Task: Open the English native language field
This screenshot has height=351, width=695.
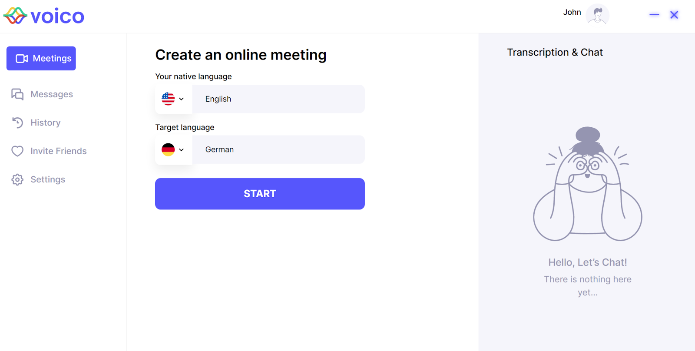Action: (278, 99)
